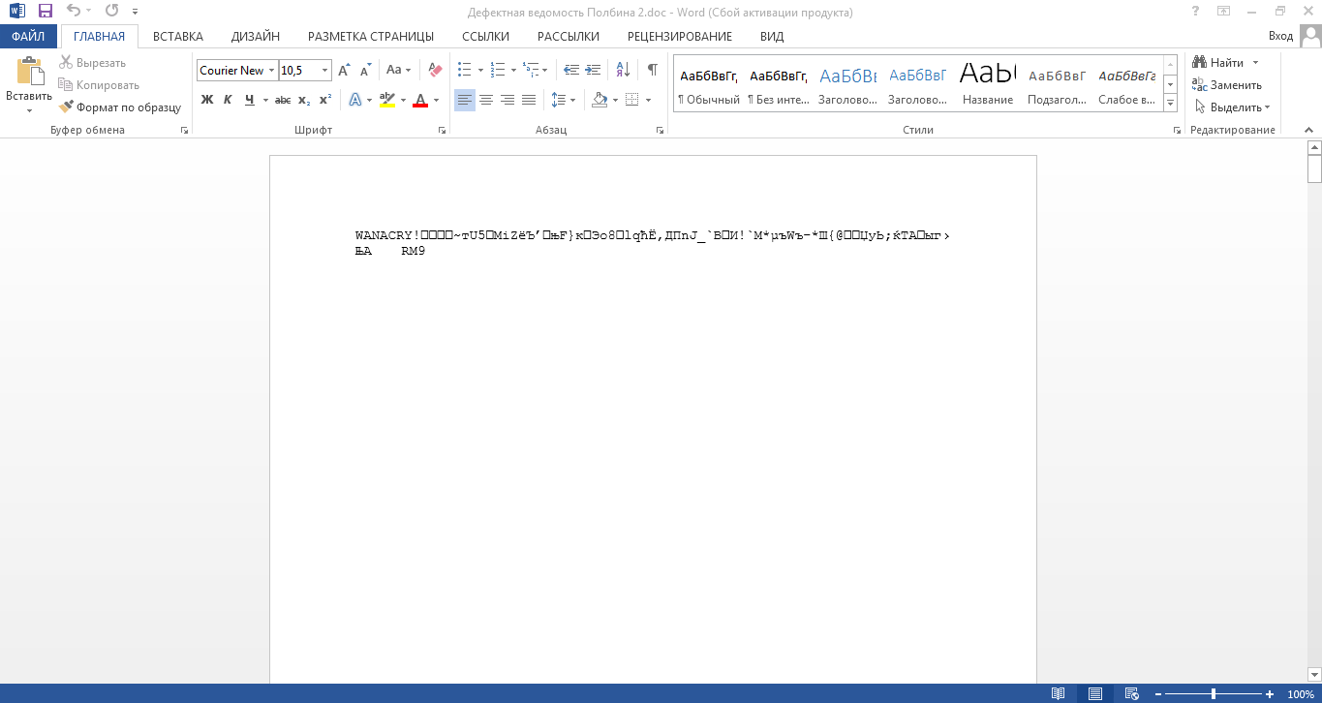
Task: Open the ФАЙЛ tab
Action: click(x=28, y=37)
